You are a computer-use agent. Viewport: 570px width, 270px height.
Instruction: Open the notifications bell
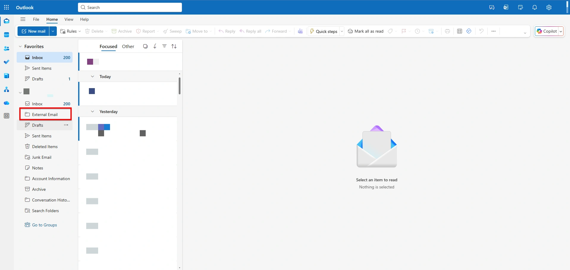pyautogui.click(x=535, y=7)
